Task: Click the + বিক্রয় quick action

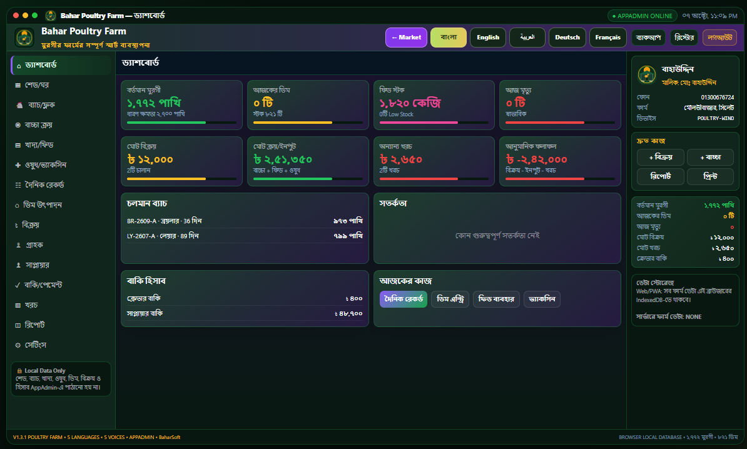Action: click(661, 157)
